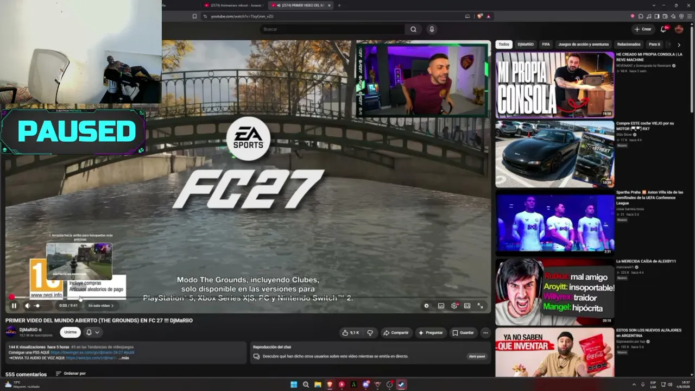
Task: Open the Brave Shields lion icon
Action: tap(480, 16)
